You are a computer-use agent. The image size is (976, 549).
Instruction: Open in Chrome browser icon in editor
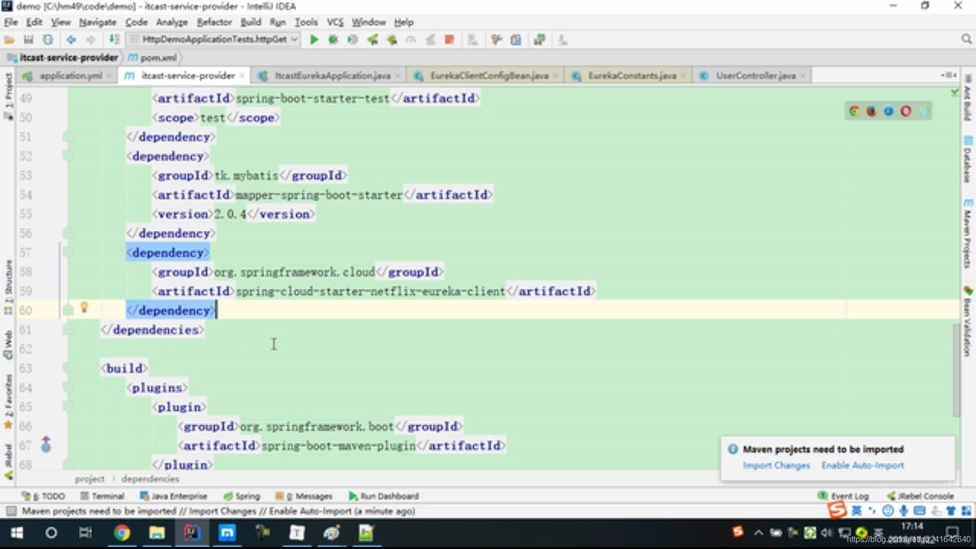click(855, 111)
